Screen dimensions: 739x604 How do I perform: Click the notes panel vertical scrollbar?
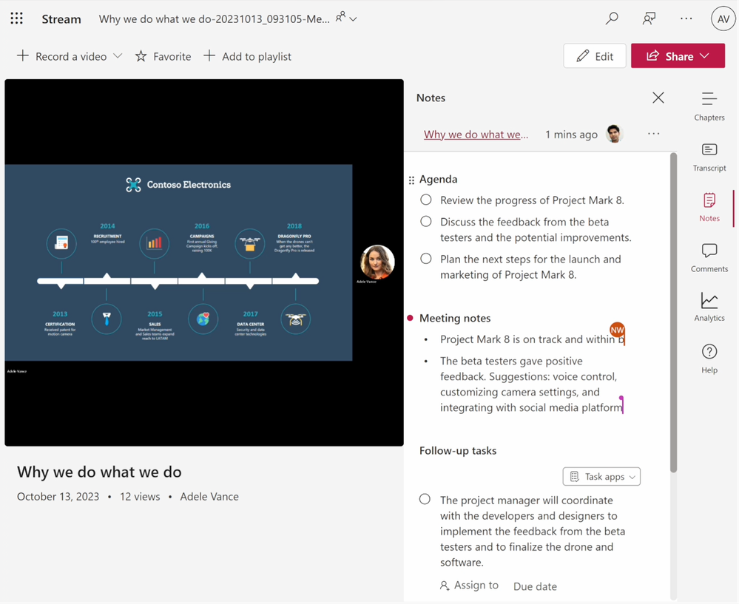[x=673, y=312]
